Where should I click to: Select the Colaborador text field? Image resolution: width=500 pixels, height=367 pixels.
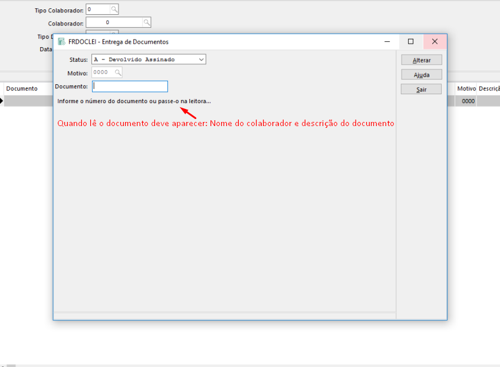pyautogui.click(x=114, y=22)
